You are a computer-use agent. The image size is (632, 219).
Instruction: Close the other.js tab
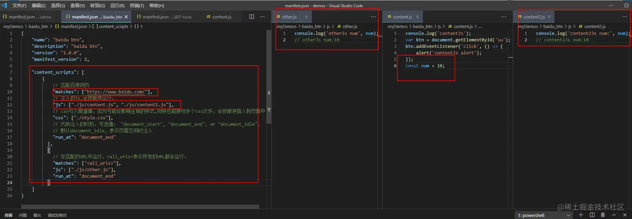coord(306,17)
